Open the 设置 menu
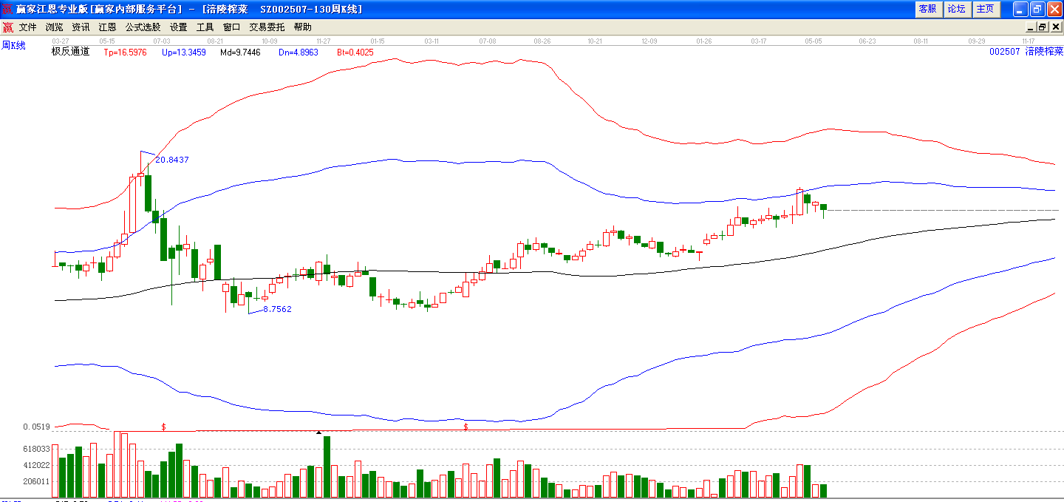Image resolution: width=1064 pixels, height=502 pixels. (178, 27)
